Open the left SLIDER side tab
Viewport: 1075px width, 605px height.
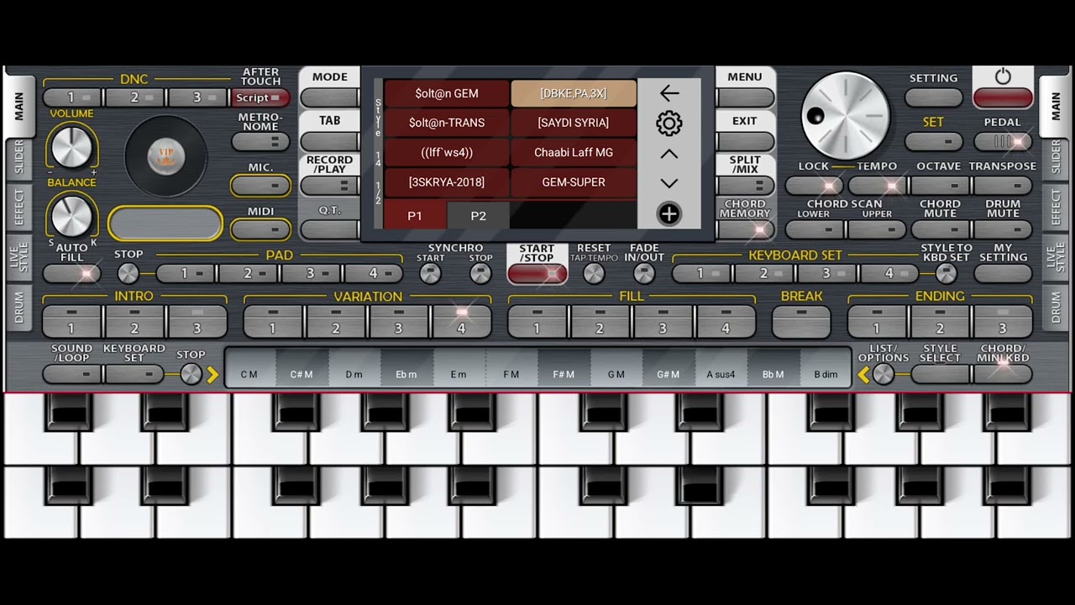[19, 158]
